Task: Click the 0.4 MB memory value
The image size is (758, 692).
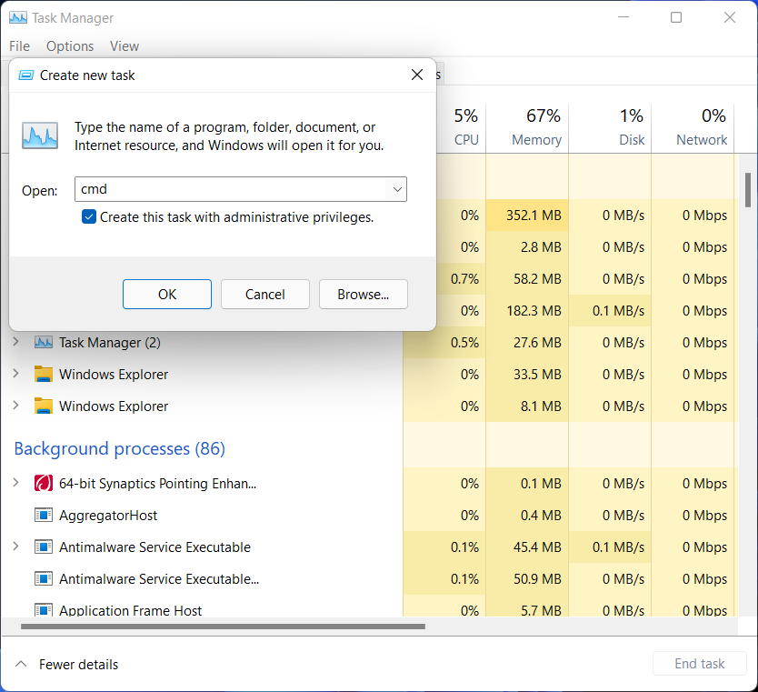Action: [541, 516]
